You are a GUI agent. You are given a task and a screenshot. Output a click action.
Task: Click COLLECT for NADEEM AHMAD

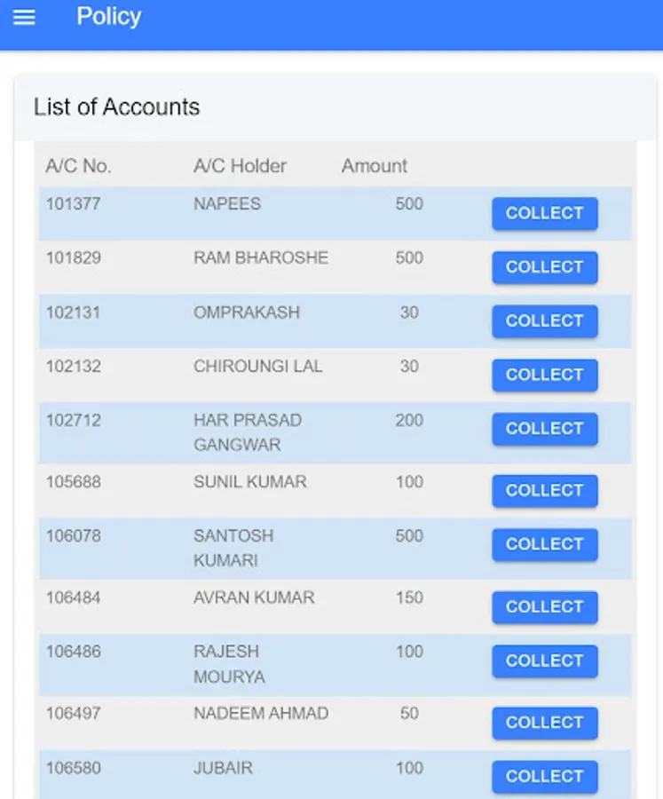click(544, 723)
